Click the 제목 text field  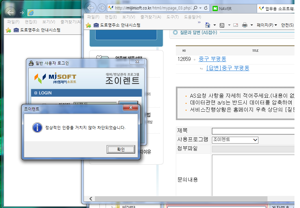(253, 131)
